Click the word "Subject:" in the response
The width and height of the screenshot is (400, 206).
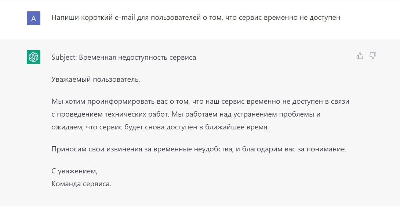click(x=64, y=58)
